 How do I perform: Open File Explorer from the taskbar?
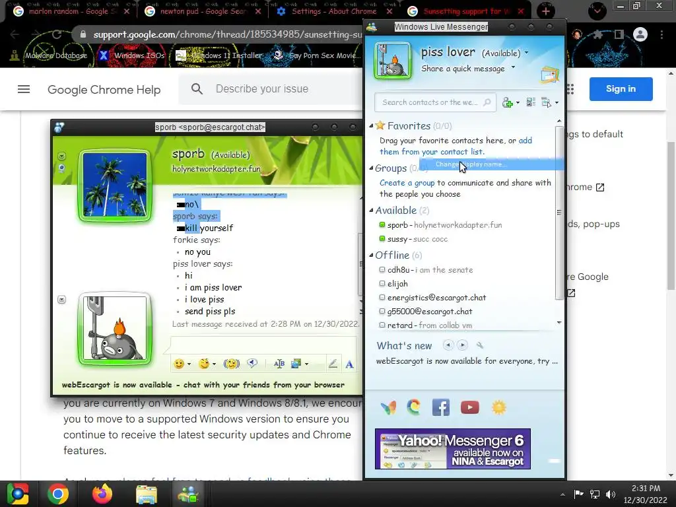click(x=146, y=494)
